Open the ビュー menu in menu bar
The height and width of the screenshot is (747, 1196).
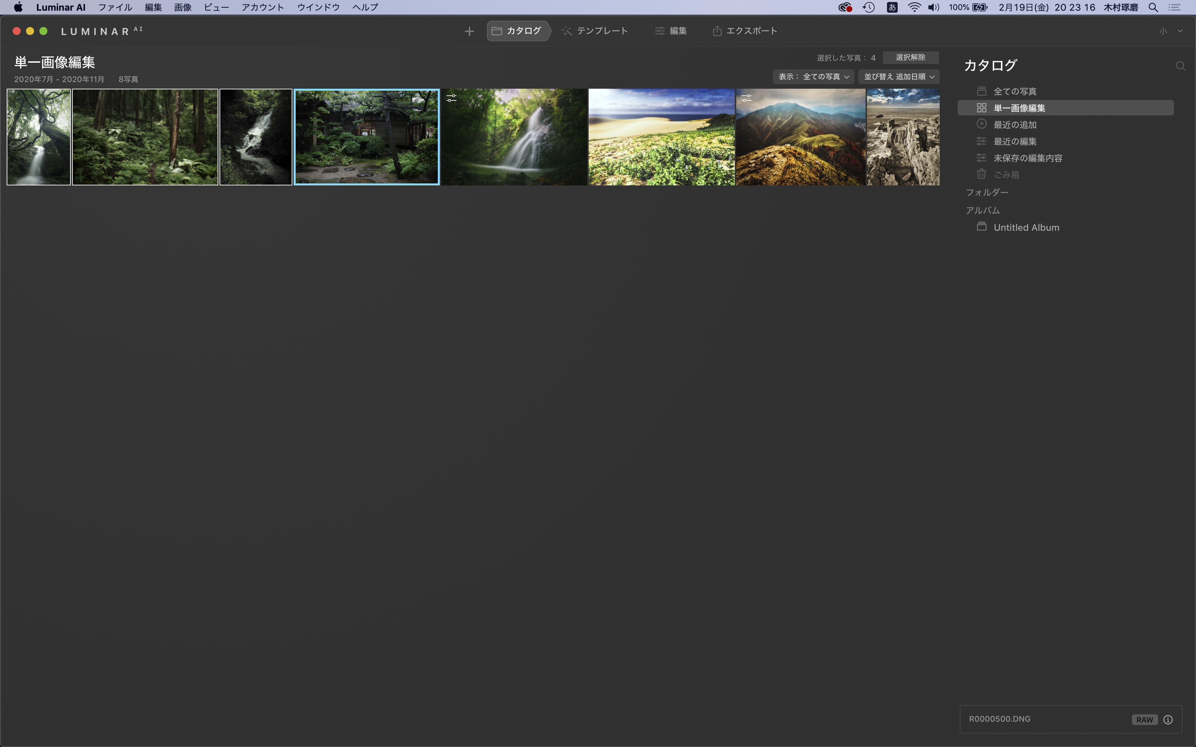216,7
